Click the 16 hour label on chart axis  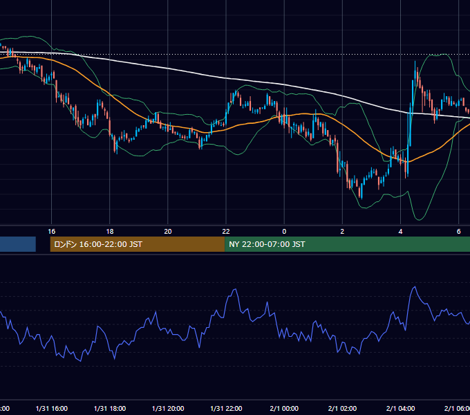coord(52,231)
